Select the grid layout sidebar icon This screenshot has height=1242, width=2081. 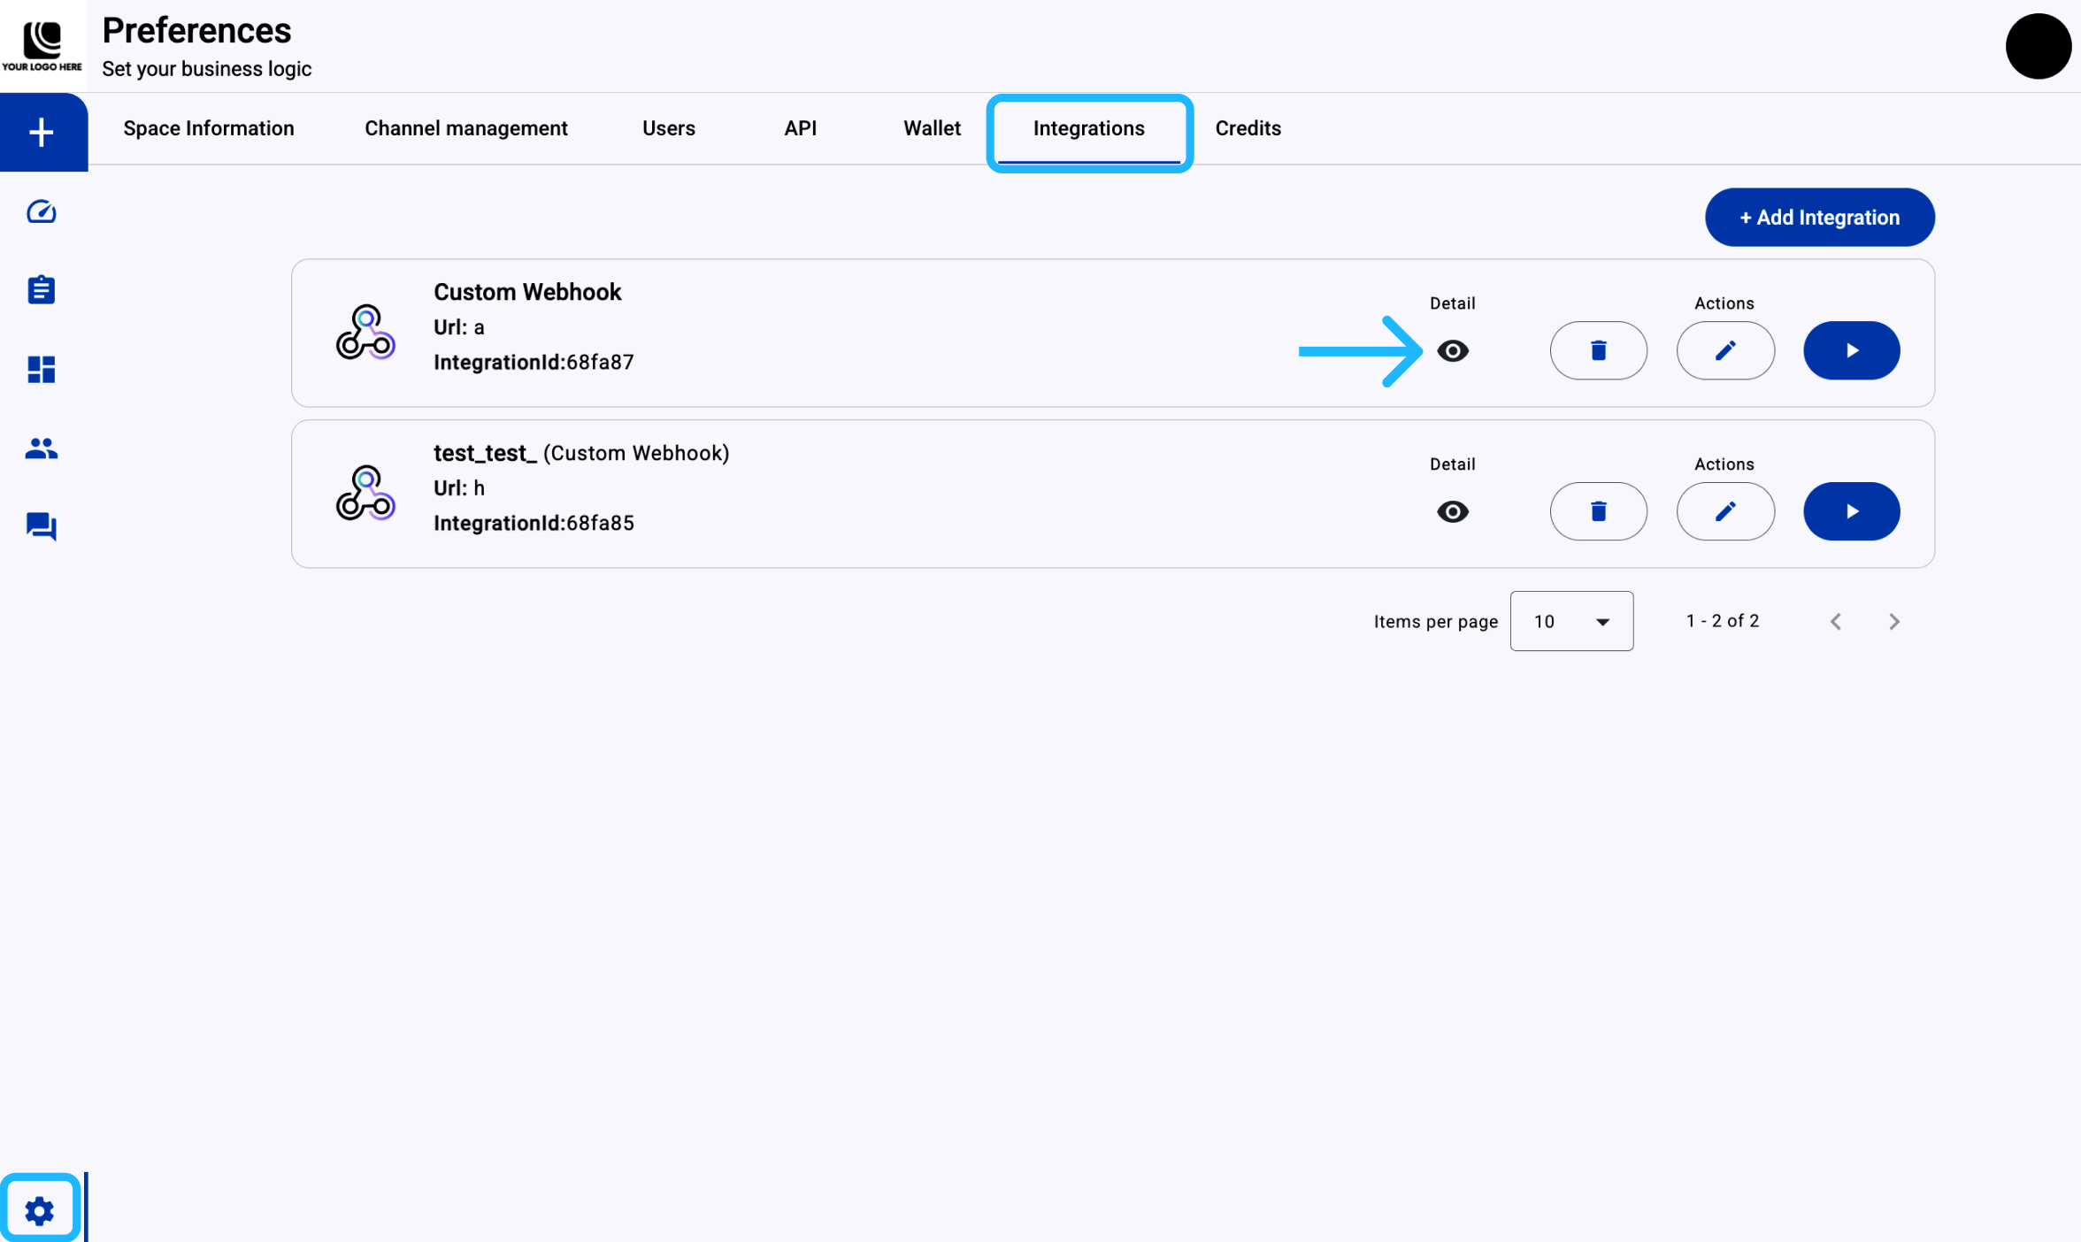(42, 369)
